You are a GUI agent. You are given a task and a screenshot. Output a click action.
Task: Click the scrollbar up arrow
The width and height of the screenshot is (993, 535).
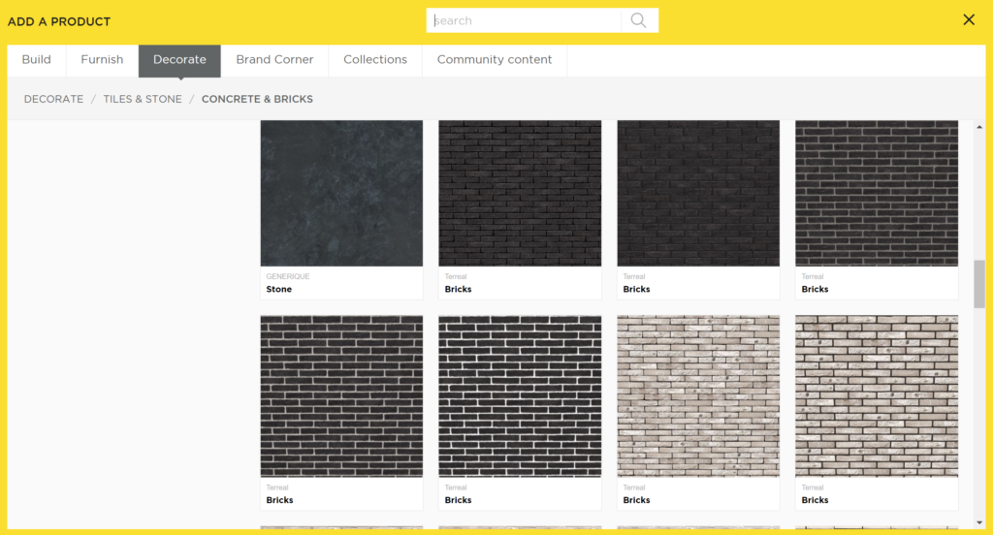pyautogui.click(x=979, y=127)
